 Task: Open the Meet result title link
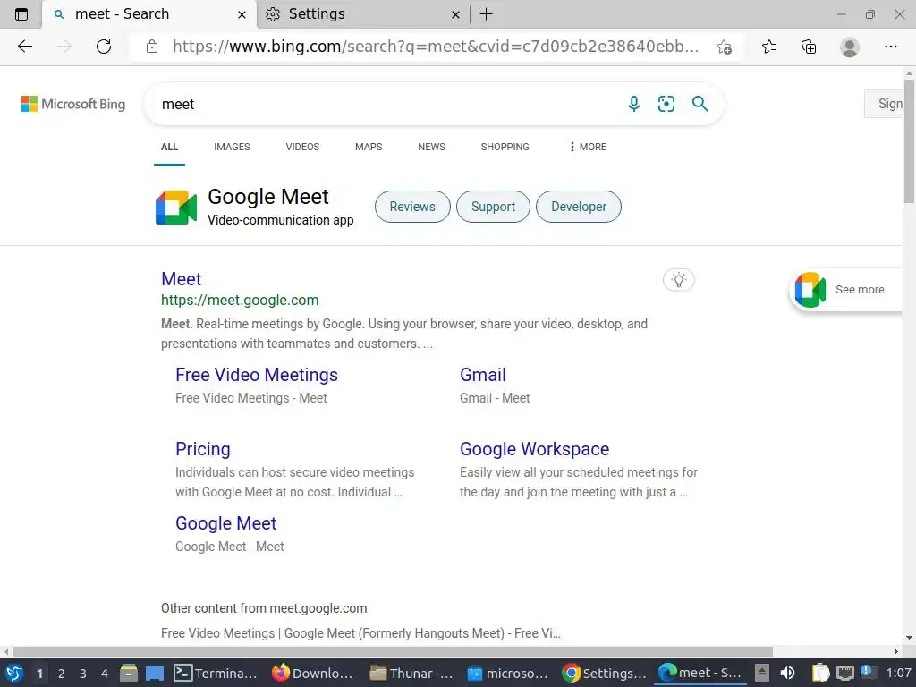181,279
